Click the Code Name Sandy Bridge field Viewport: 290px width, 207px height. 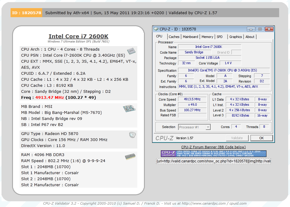click(x=195, y=52)
